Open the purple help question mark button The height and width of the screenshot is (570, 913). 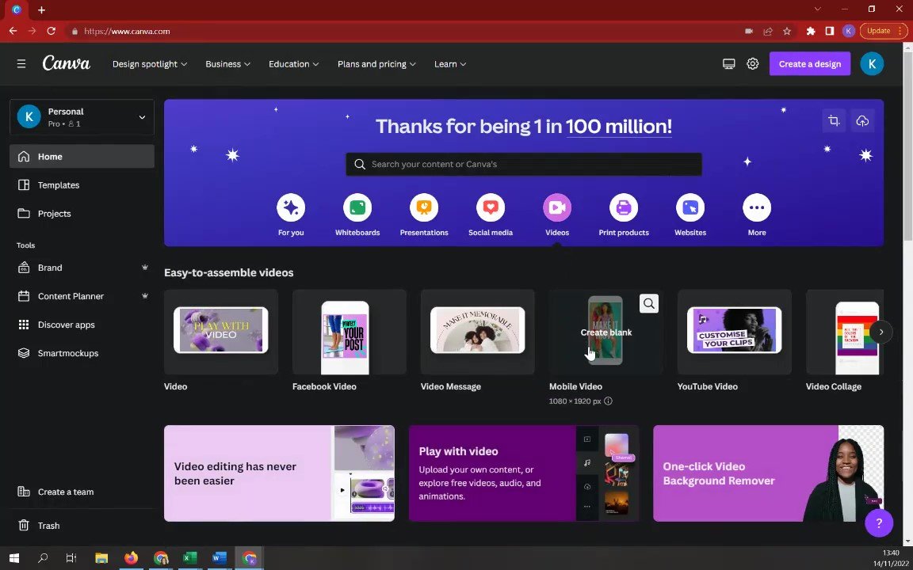(879, 522)
